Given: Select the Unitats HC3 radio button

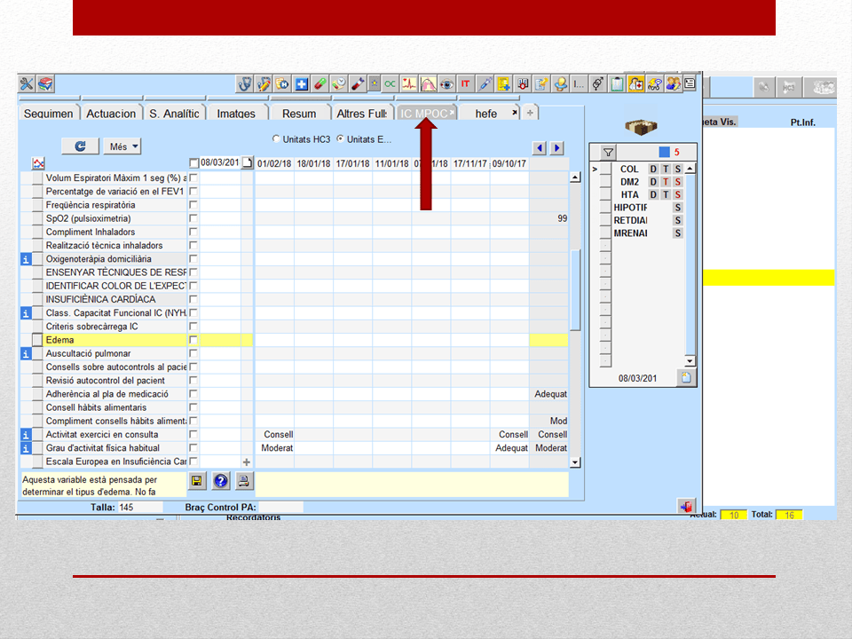Looking at the screenshot, I should pyautogui.click(x=276, y=139).
